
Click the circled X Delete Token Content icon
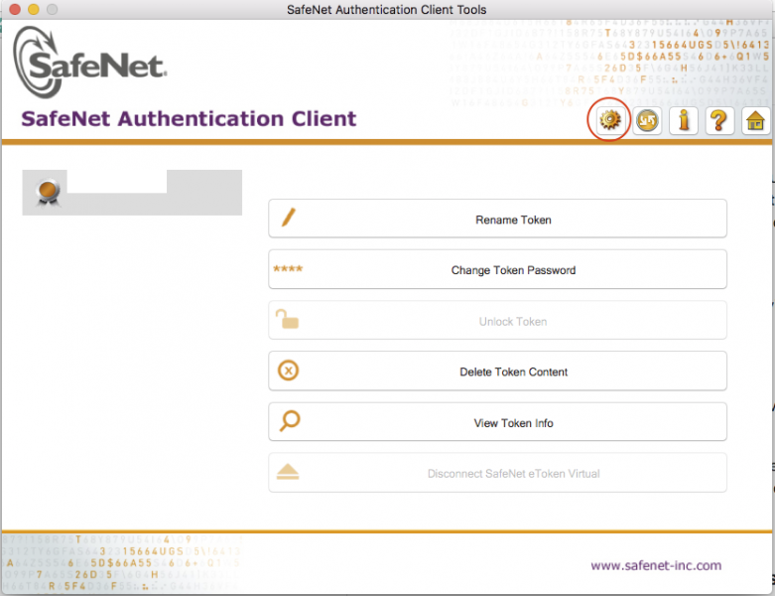click(x=288, y=372)
